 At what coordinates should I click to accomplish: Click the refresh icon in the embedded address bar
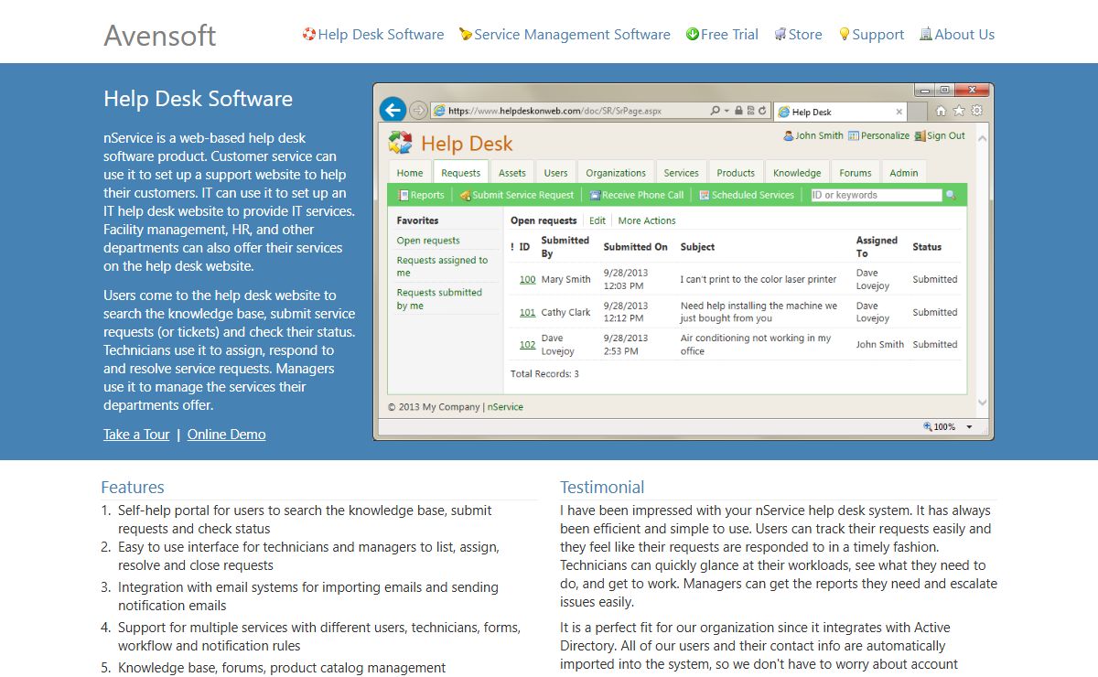(762, 111)
